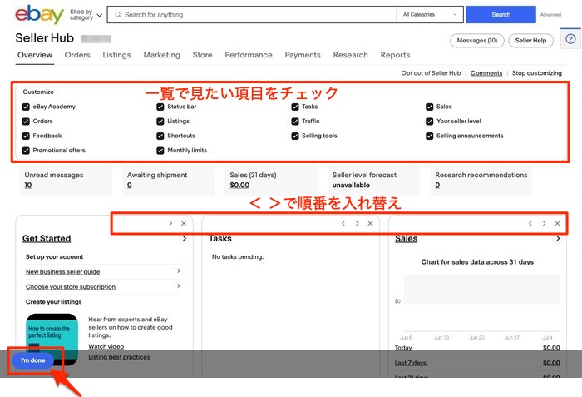This screenshot has width=582, height=397.
Task: Expand the New business seller guide row
Action: pyautogui.click(x=103, y=271)
